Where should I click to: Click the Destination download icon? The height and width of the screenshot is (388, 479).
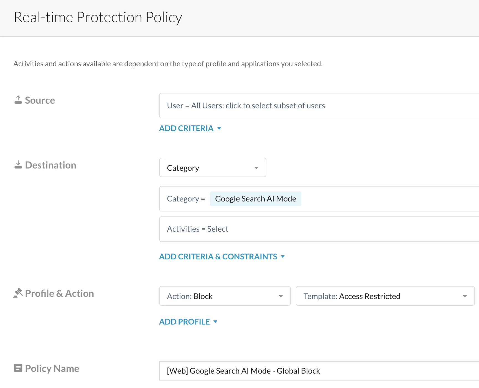18,165
